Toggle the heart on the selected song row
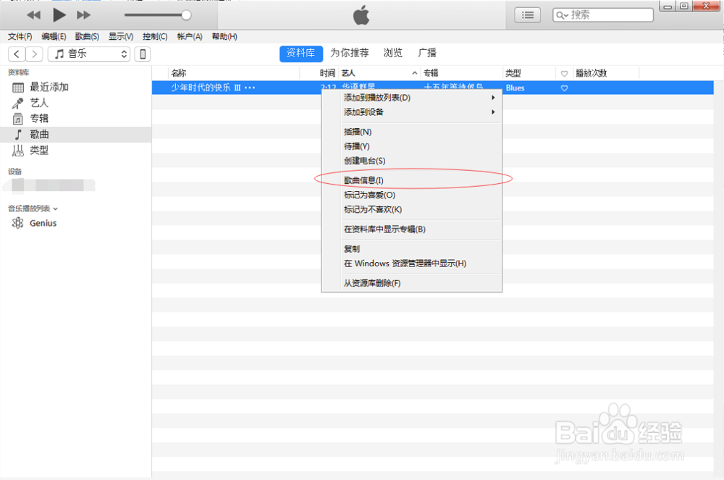724x480 pixels. 564,88
